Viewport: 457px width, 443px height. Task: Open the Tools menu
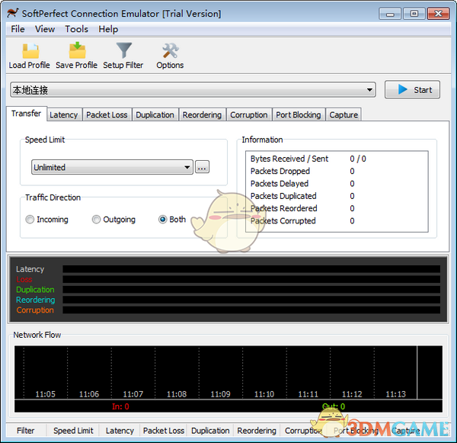pyautogui.click(x=76, y=29)
